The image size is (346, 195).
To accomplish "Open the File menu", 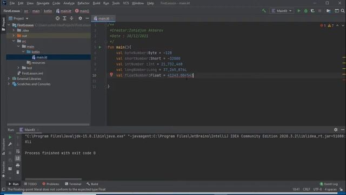I will point(12,3).
